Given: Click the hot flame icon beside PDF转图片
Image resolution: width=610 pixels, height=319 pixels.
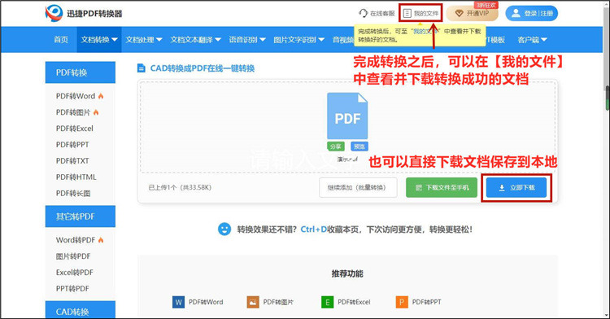Looking at the screenshot, I should 96,112.
